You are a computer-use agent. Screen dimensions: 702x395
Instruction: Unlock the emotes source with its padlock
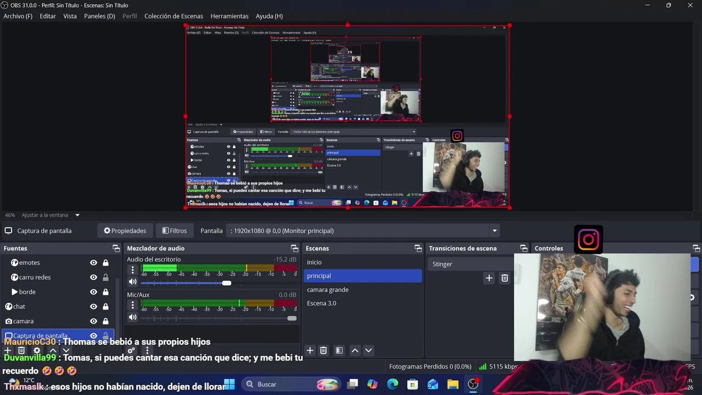[x=105, y=263]
